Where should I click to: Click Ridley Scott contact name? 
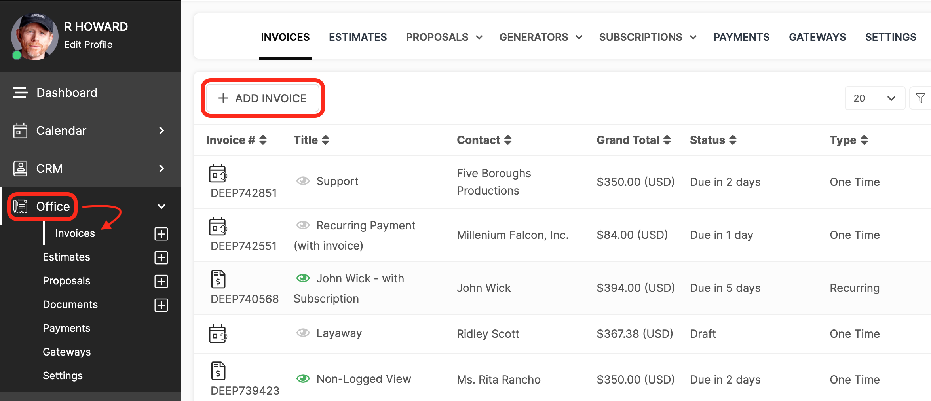(x=488, y=334)
